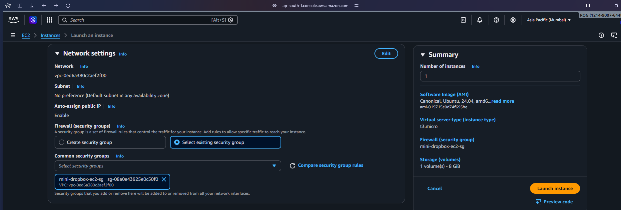This screenshot has width=621, height=210.
Task: Click the Number of instances field
Action: coord(500,76)
